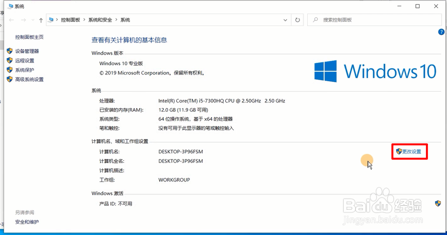Expand the chevron after 系统和安全 breadcrumb
Viewport: 447px width, 235px height.
coord(116,20)
